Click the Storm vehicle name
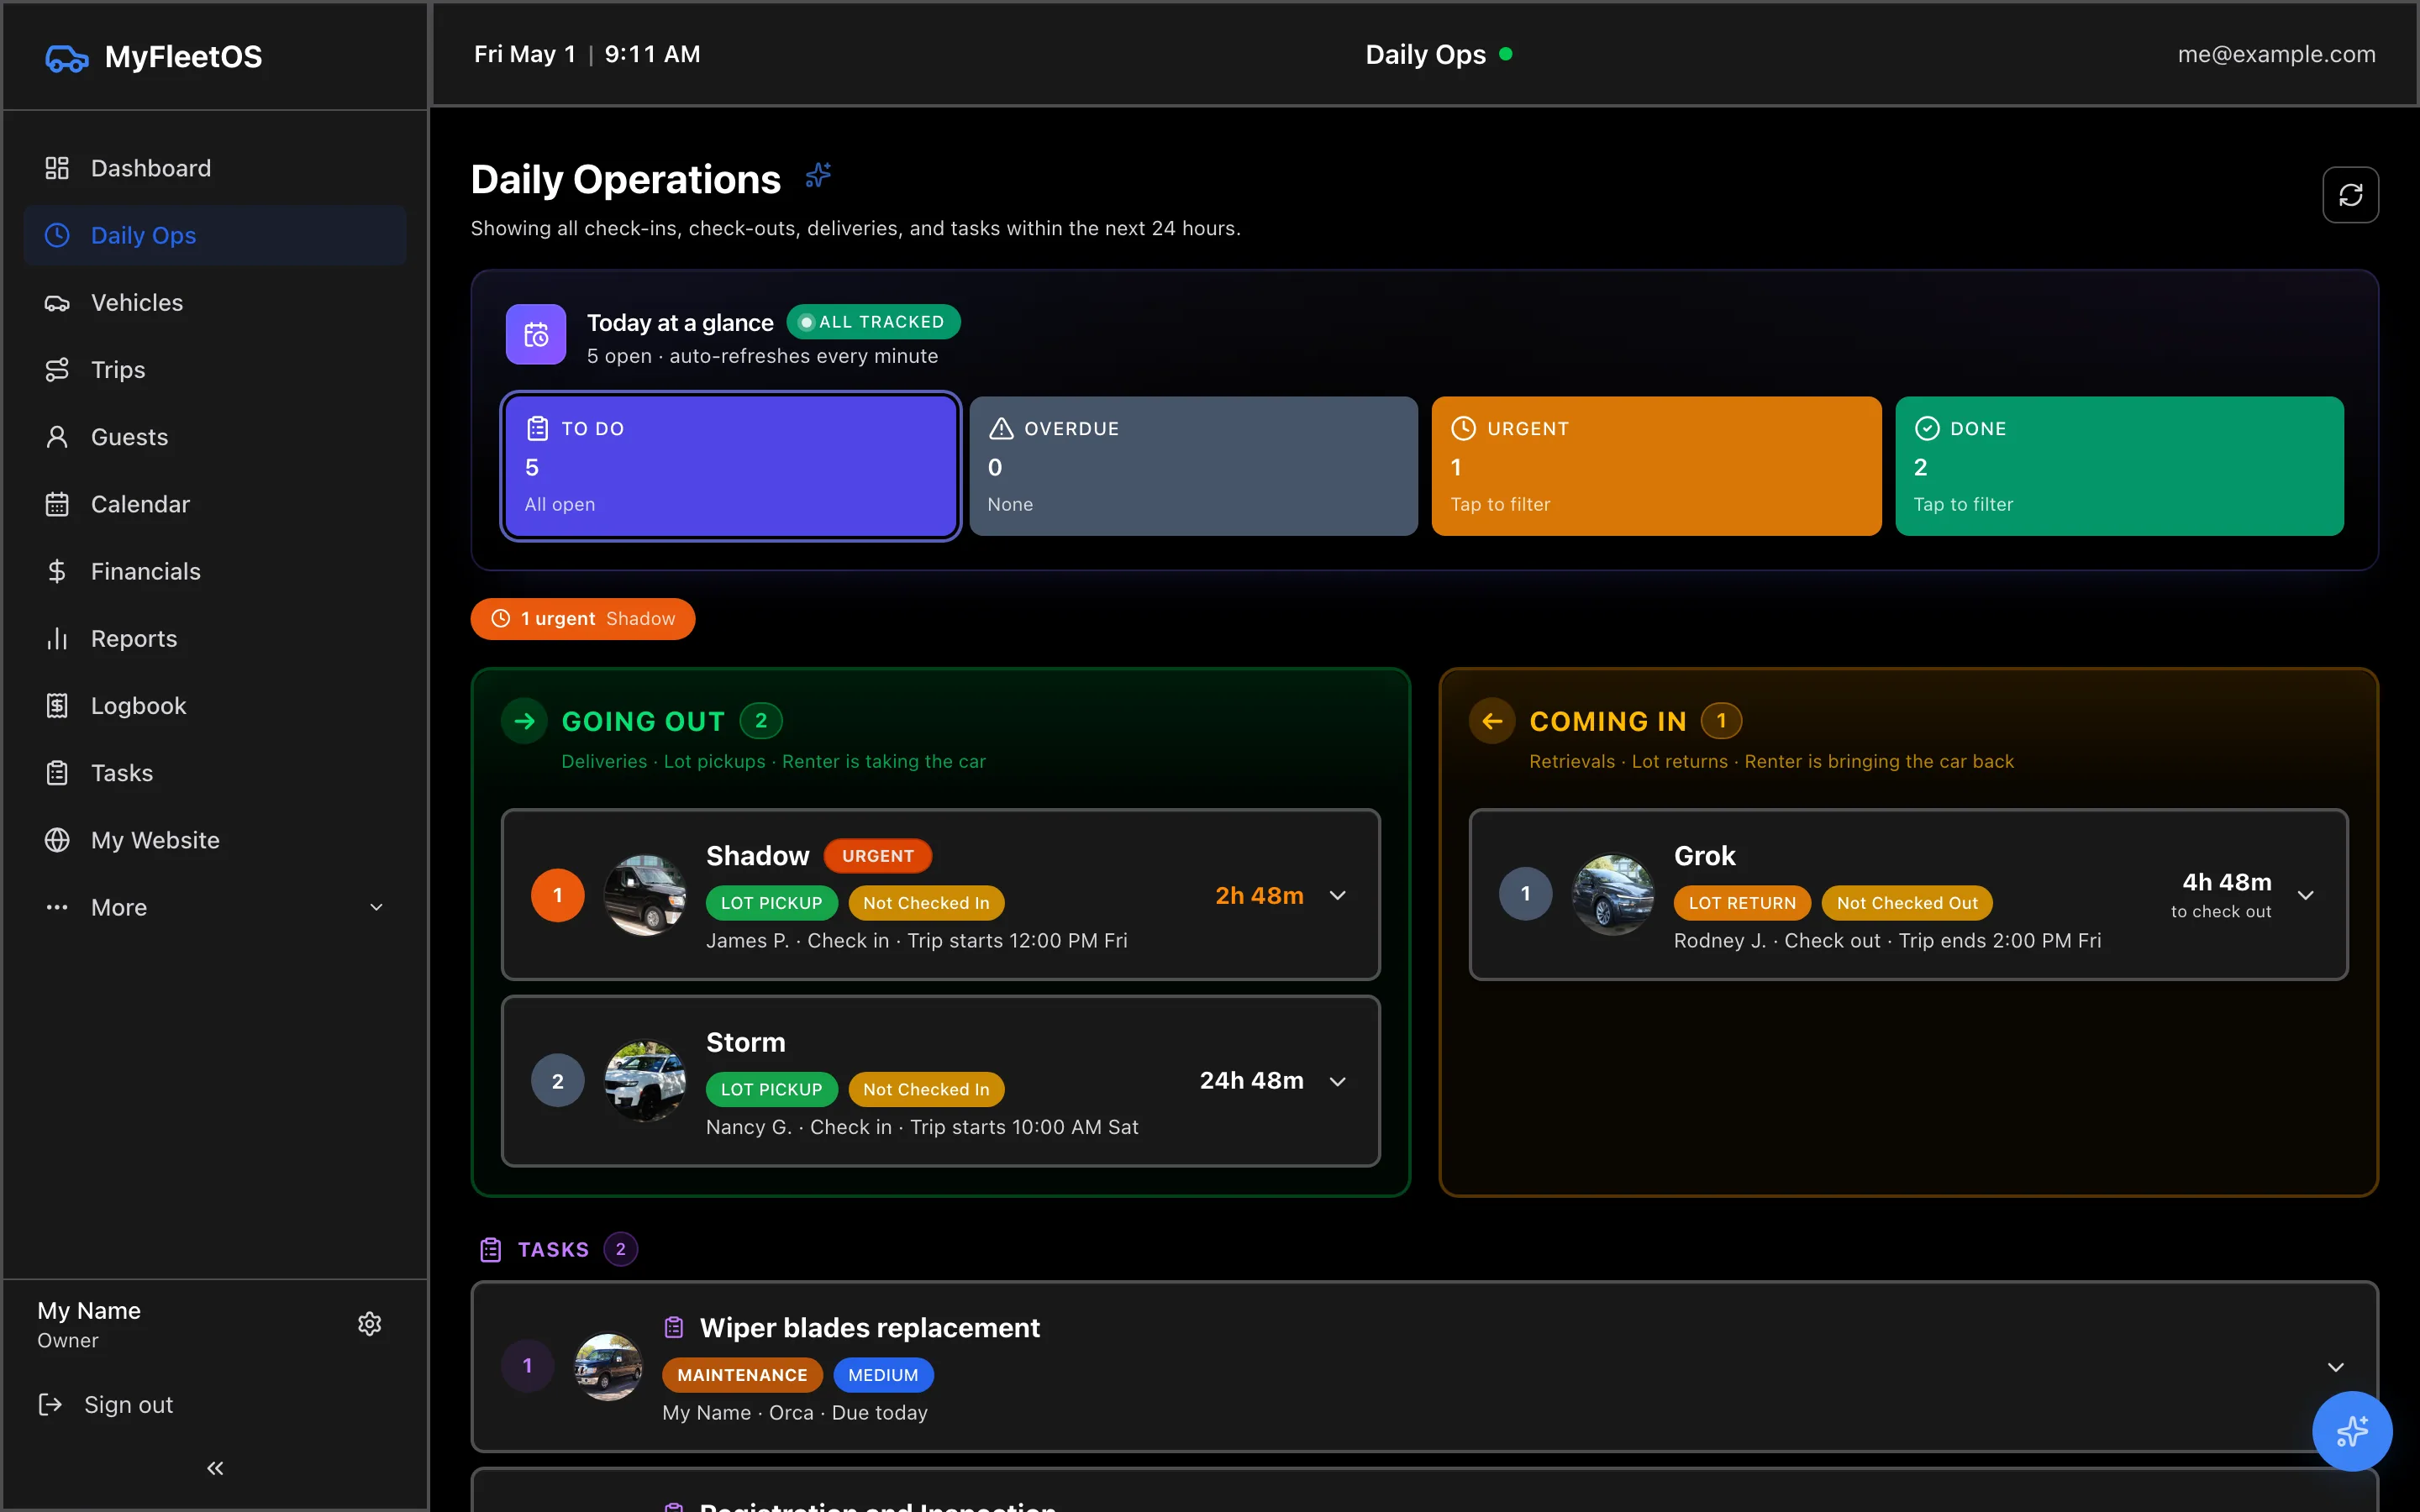 746,1042
